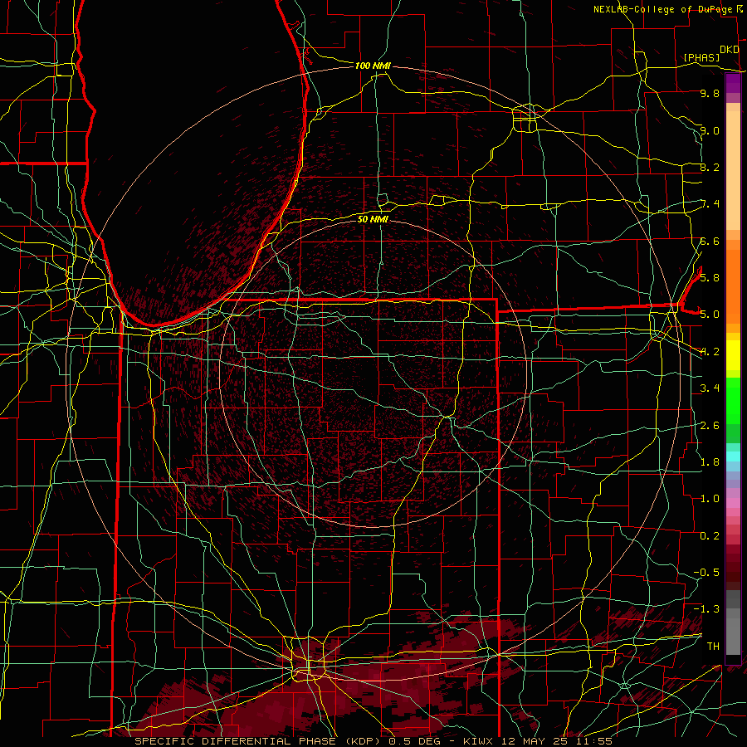
Task: Pick the purple band atop the color scale
Action: click(x=733, y=83)
